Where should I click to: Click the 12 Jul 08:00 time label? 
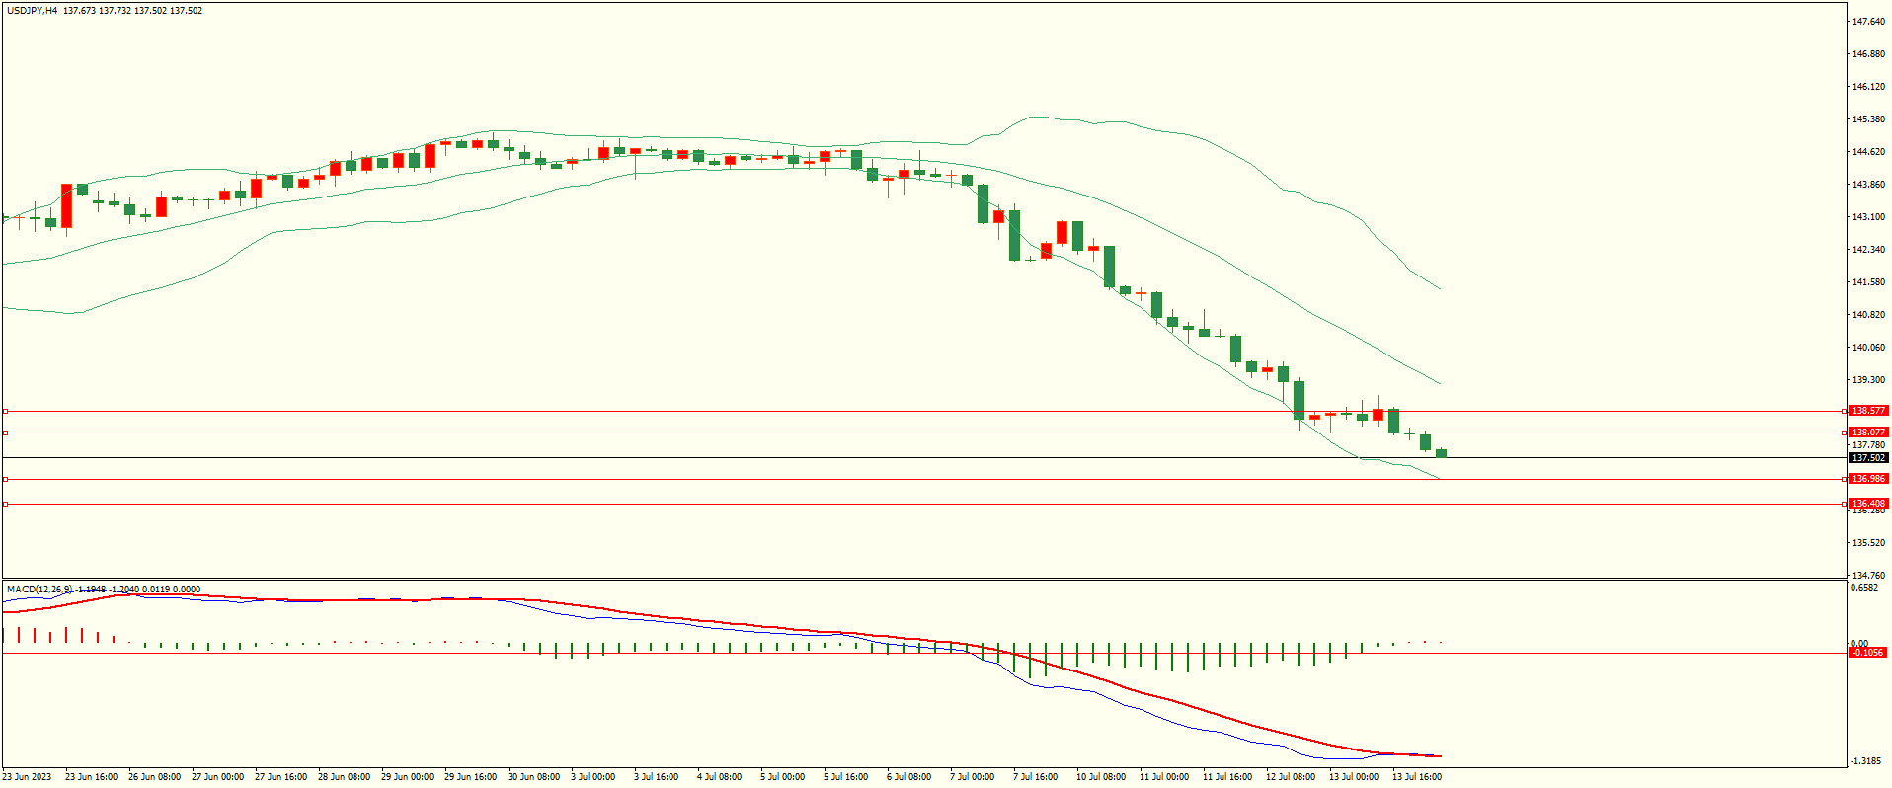pos(1291,777)
